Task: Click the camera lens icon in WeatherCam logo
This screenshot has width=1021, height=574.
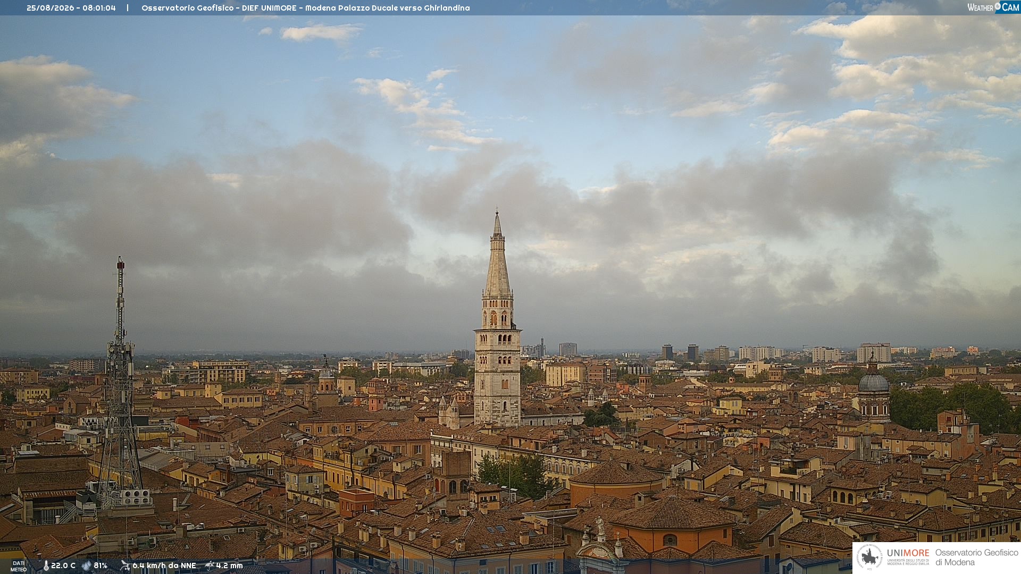Action: [x=998, y=6]
